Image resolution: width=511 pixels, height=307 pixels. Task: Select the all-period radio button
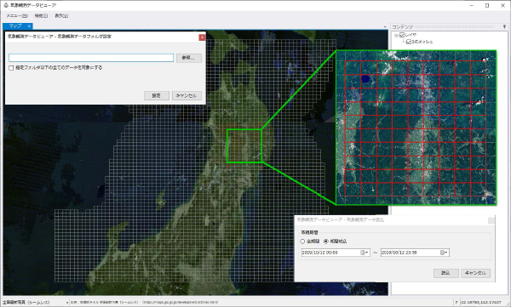[x=302, y=242]
